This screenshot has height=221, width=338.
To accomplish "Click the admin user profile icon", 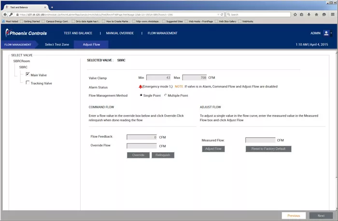I will tap(326, 33).
